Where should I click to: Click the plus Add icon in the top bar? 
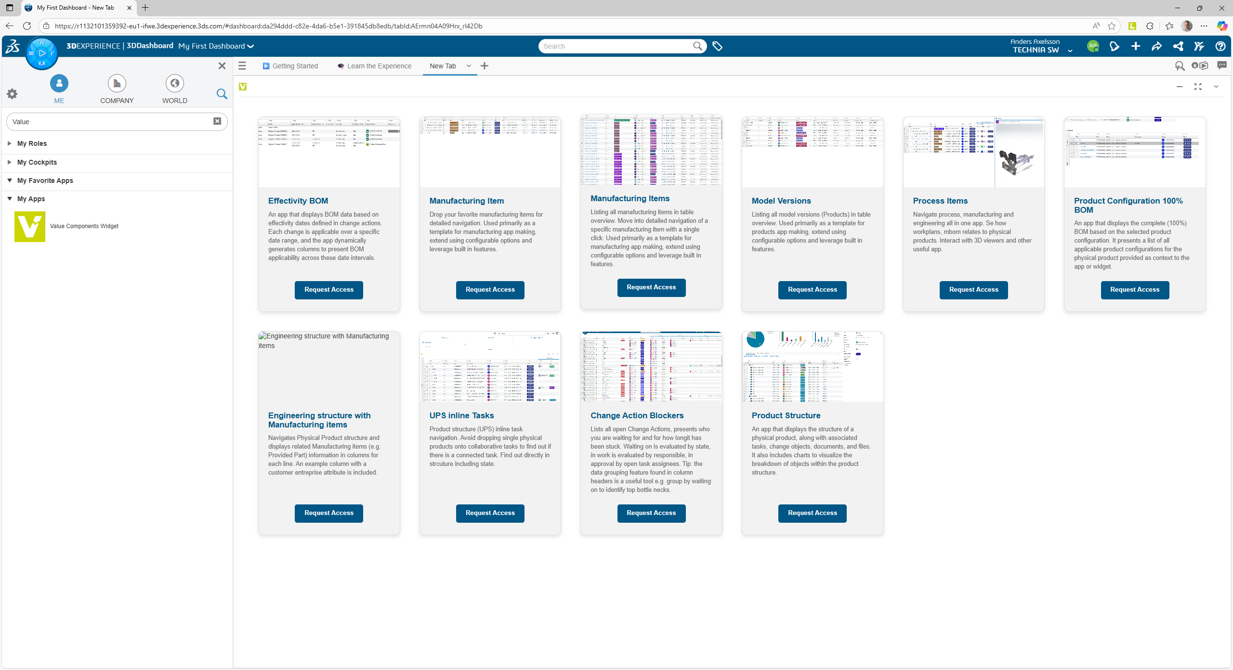click(1136, 46)
